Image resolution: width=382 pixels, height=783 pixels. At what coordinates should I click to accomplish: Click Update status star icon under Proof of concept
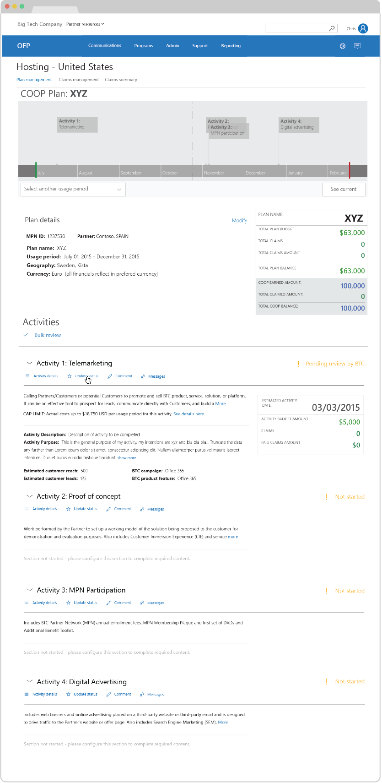(x=69, y=509)
